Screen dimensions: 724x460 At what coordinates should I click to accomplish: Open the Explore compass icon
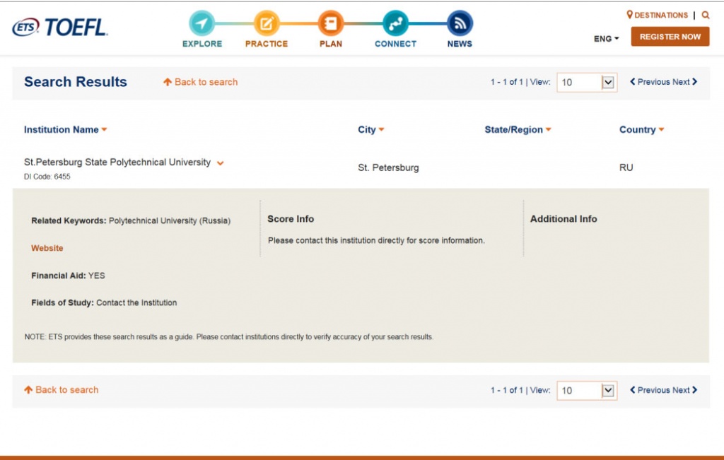click(202, 23)
